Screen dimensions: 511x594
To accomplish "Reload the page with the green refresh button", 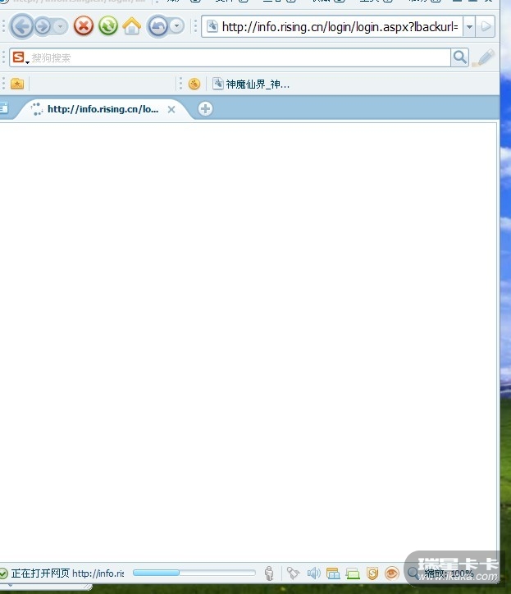I will coord(108,26).
